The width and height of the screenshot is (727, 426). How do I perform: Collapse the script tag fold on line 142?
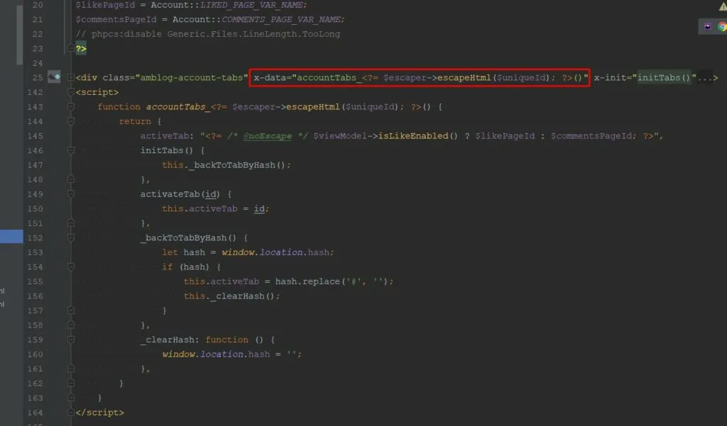click(70, 92)
